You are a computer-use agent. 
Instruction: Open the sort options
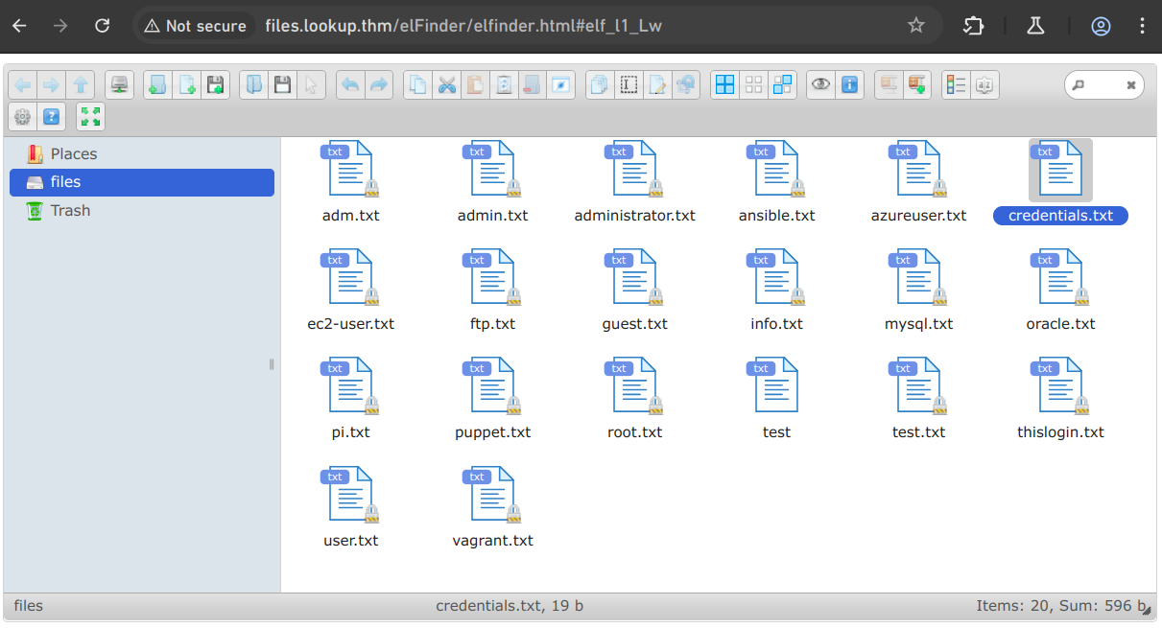(x=984, y=85)
